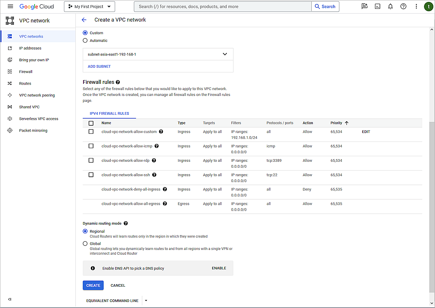This screenshot has height=308, width=435.
Task: Click the CREATE button
Action: (x=93, y=285)
